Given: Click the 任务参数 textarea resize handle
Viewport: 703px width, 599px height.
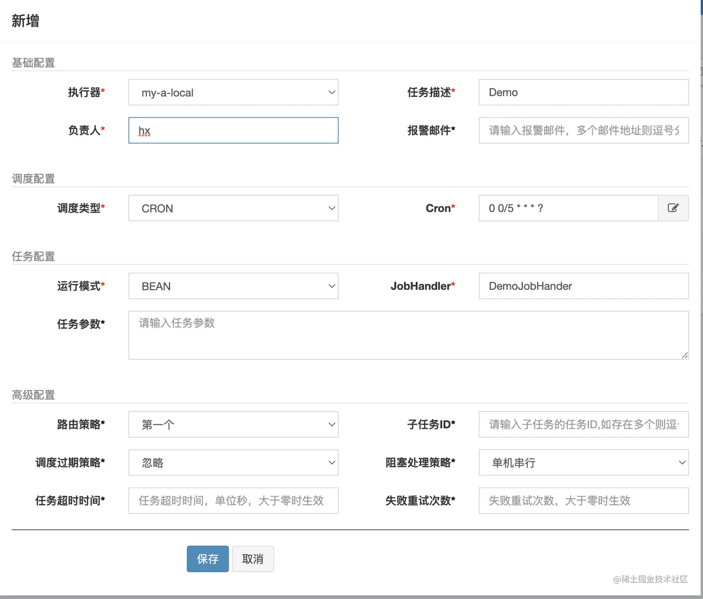Looking at the screenshot, I should point(684,355).
